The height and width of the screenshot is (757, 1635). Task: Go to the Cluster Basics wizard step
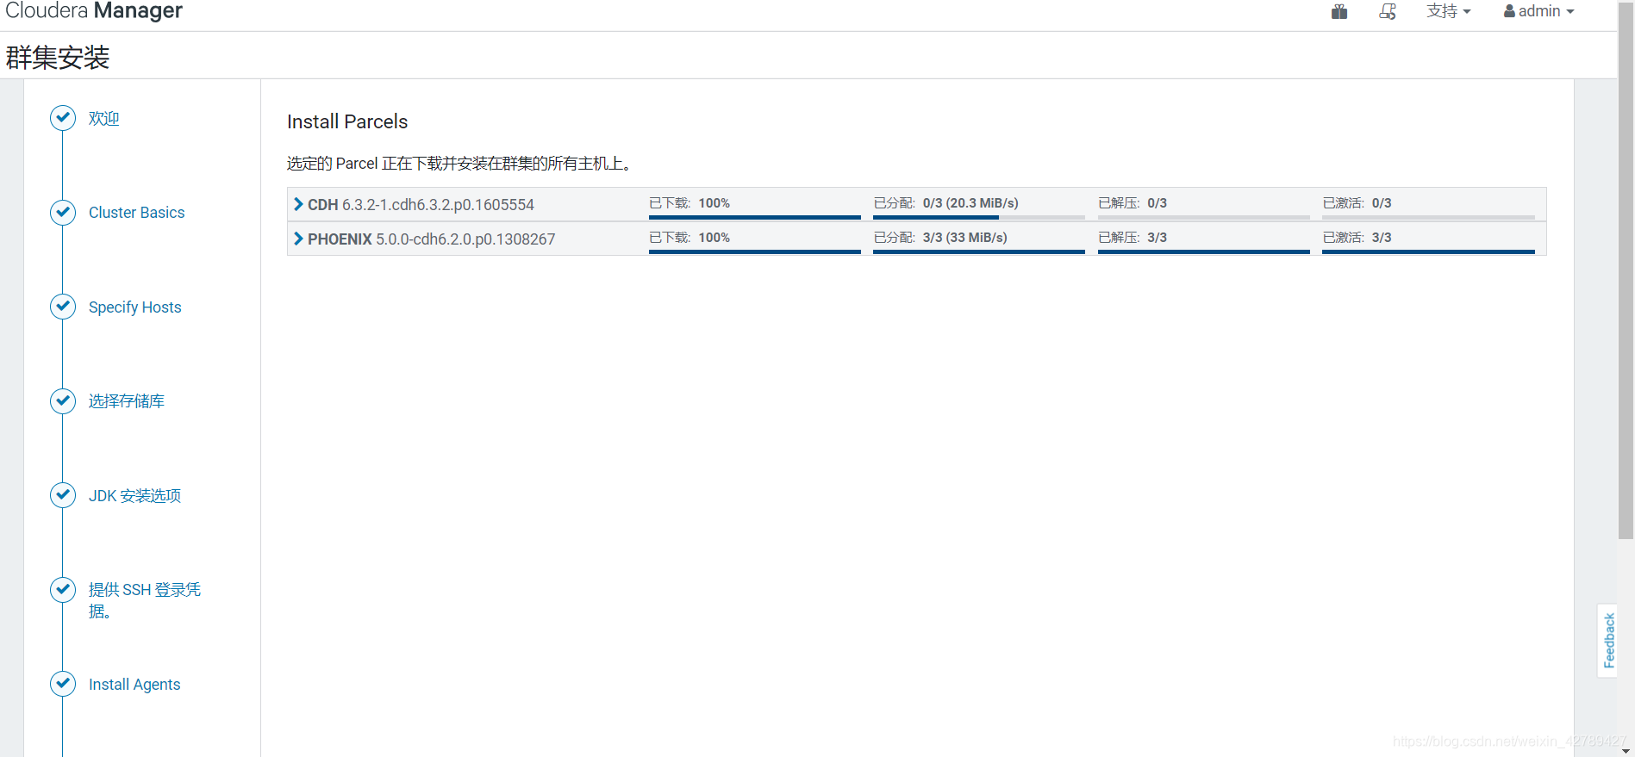tap(136, 213)
